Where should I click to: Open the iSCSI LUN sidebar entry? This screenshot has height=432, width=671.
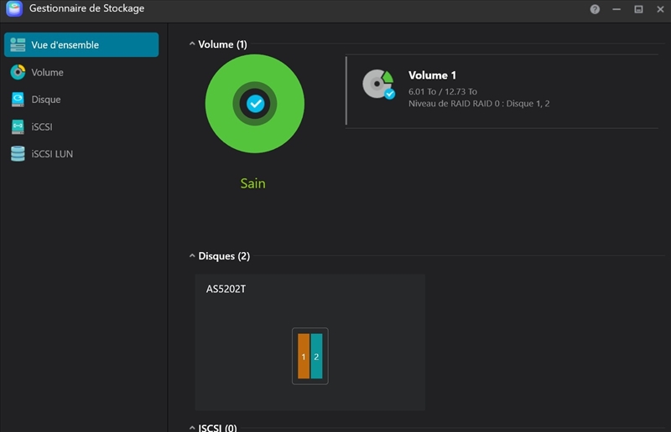[52, 154]
